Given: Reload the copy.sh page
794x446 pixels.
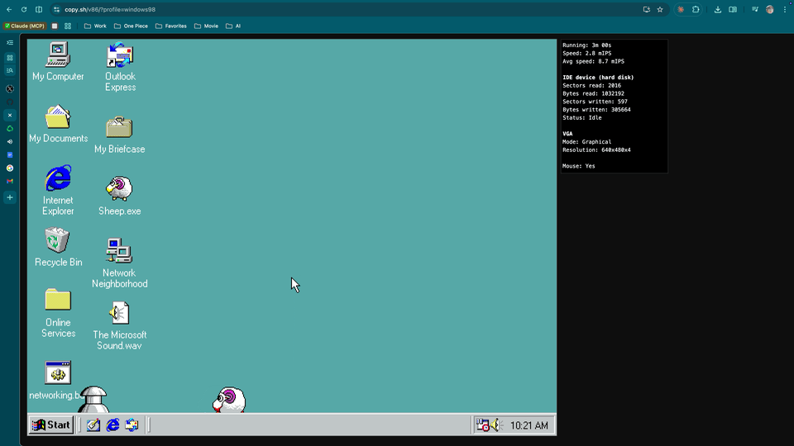Looking at the screenshot, I should pos(24,10).
